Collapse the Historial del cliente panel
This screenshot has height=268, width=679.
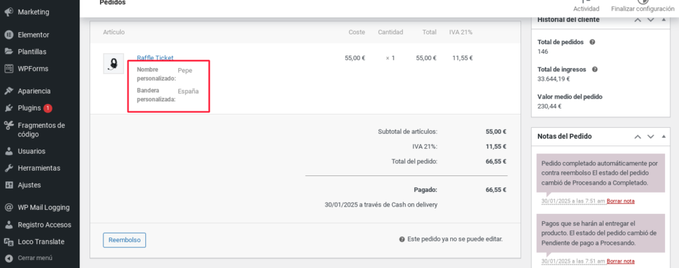coord(664,19)
